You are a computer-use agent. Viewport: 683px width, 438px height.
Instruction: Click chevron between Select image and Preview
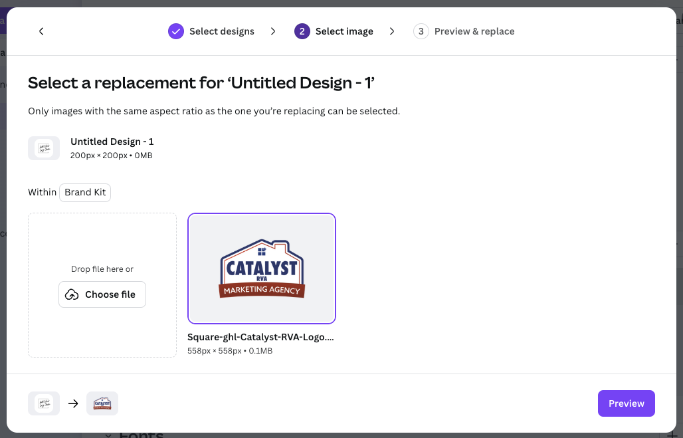click(x=392, y=31)
